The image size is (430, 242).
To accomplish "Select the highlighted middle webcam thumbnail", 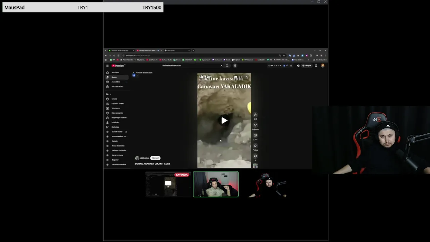I will click(x=216, y=184).
